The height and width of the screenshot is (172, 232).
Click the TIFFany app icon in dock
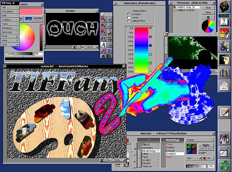point(224,33)
